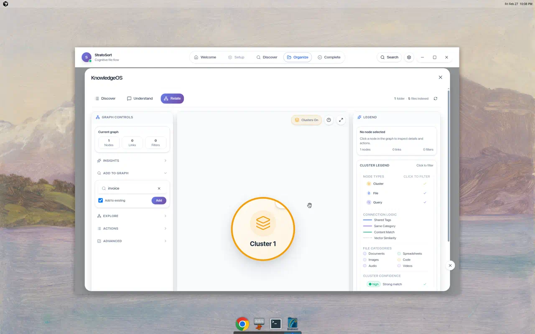Click the settings gear icon in header

[409, 57]
